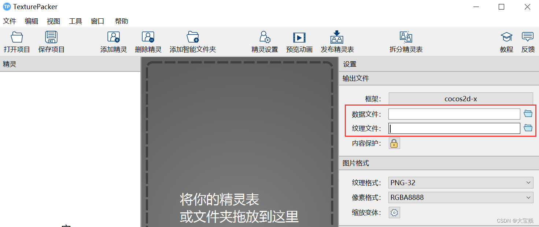Screen dimensions: 539x227
Task: Click Add Sprite (添加精灵) toolbar icon
Action: click(x=114, y=37)
